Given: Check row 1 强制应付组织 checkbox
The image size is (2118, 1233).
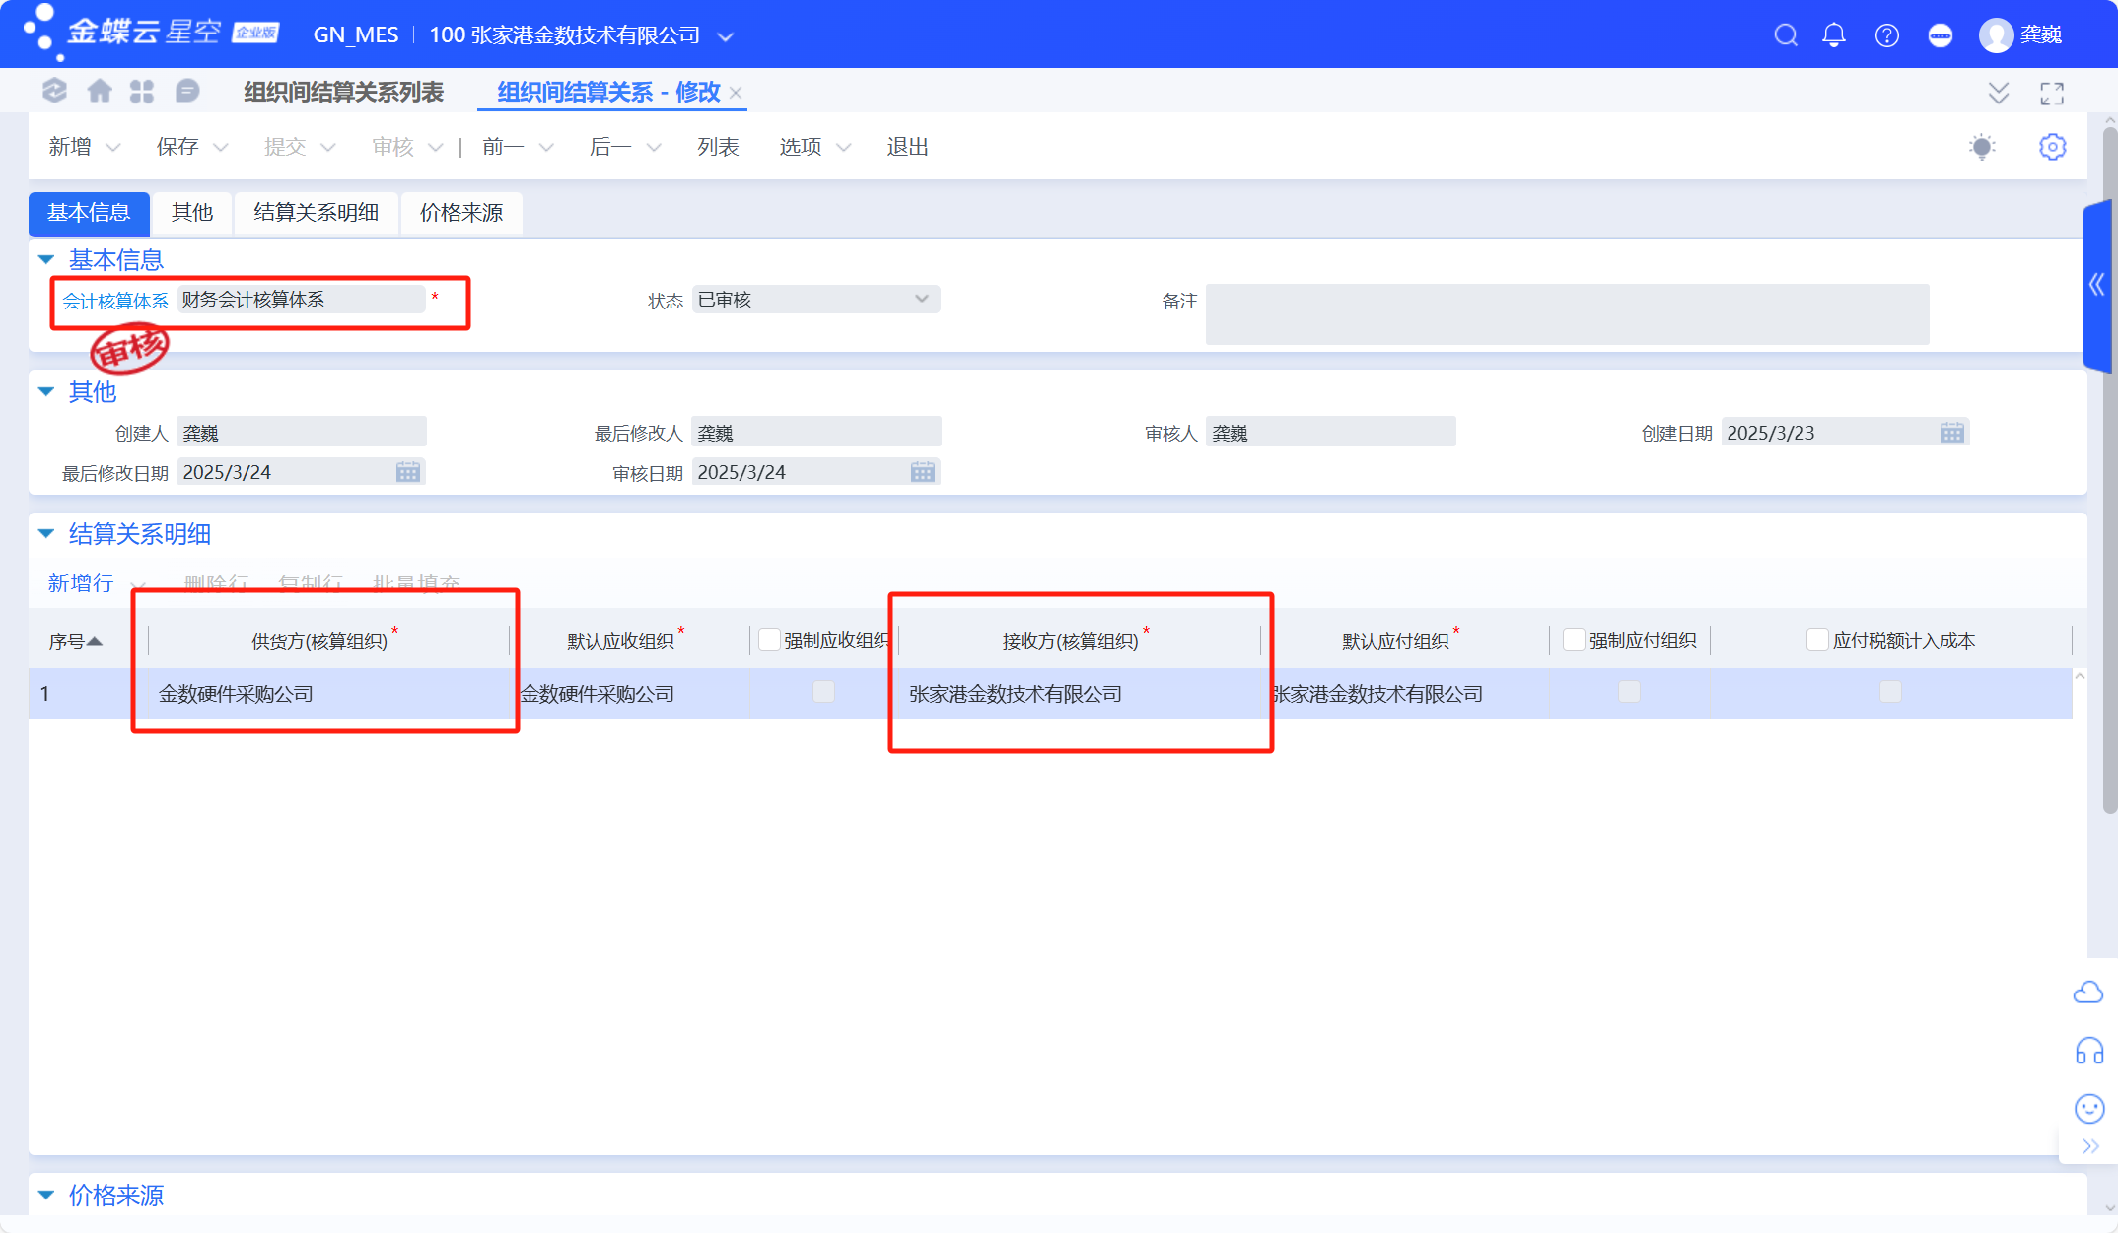Looking at the screenshot, I should (x=1629, y=692).
